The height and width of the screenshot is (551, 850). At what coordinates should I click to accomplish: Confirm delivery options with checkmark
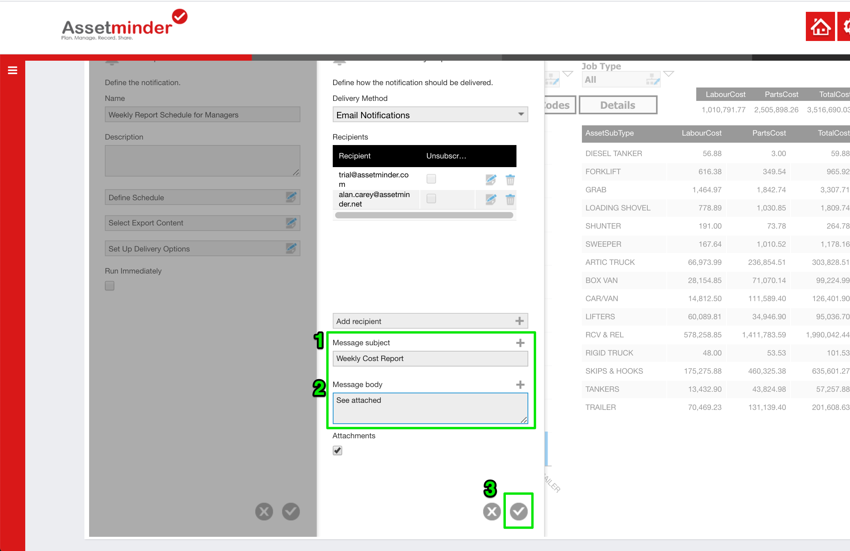[x=518, y=511]
